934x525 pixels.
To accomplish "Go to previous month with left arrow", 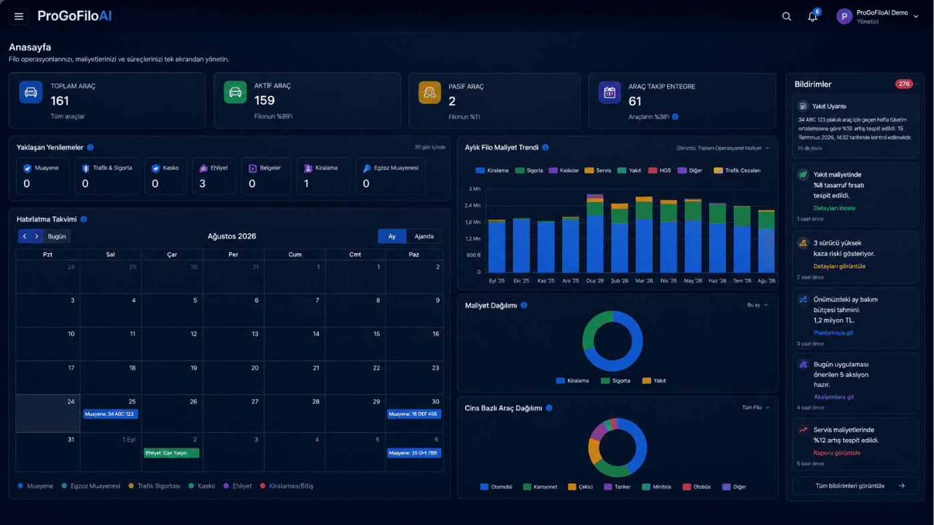I will pos(25,236).
